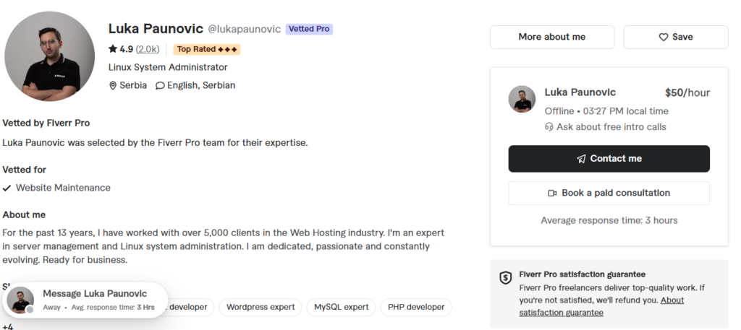Save this freelancer with the Save button
The image size is (741, 330).
tap(676, 38)
